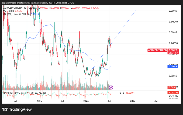Click the orange 43.02191 value beside RSI legend

pos(130,93)
